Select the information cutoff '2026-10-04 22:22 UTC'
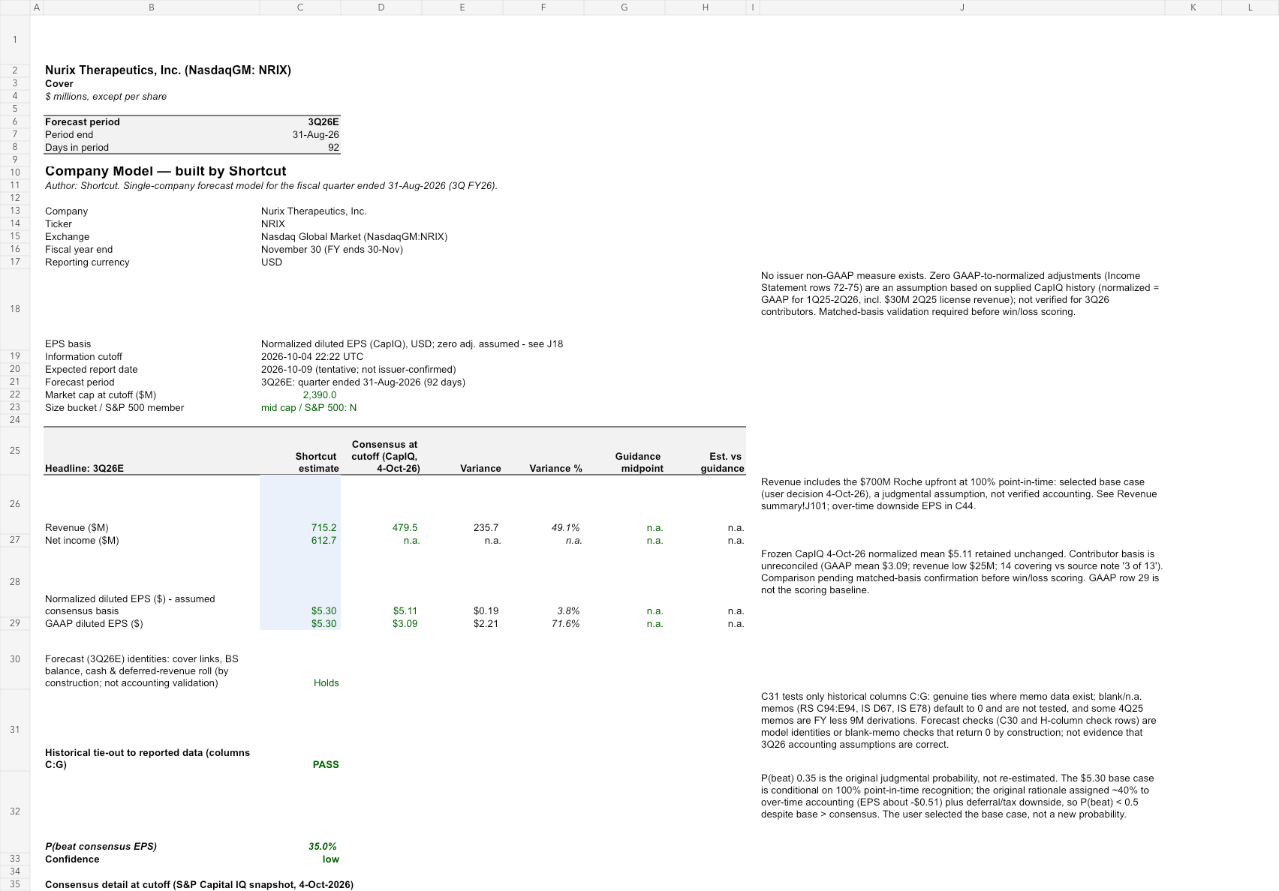 coord(312,356)
